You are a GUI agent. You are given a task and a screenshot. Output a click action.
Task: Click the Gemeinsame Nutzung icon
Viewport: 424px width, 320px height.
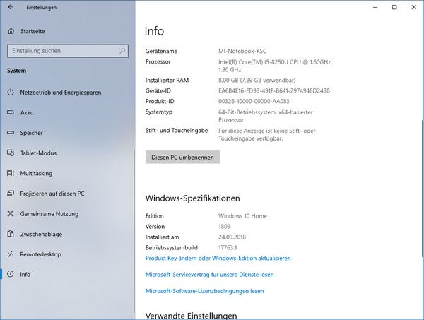pos(11,213)
